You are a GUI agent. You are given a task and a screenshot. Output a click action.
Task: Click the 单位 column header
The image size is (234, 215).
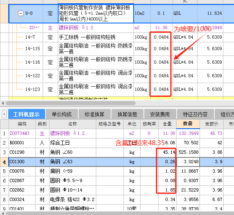pyautogui.click(x=132, y=124)
